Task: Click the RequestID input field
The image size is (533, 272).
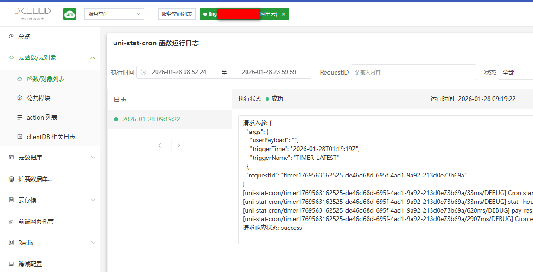Action: 412,72
